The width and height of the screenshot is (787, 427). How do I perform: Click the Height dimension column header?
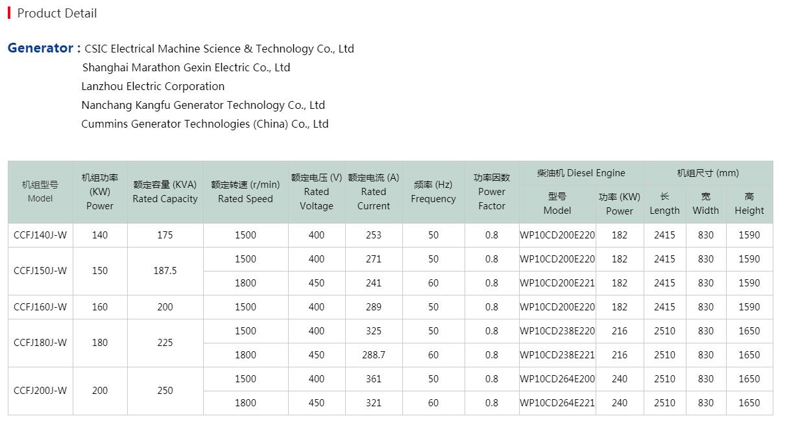[749, 203]
